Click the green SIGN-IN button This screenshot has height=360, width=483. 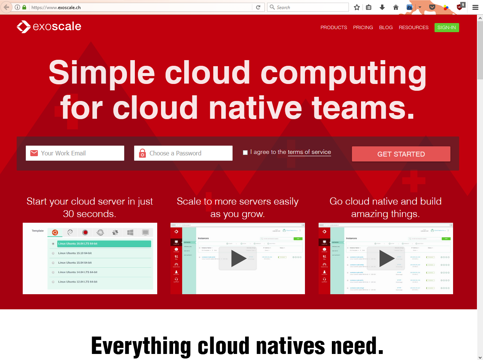[x=447, y=28]
